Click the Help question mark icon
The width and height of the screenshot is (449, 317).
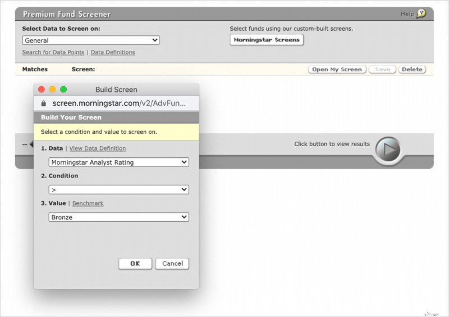[x=421, y=13]
